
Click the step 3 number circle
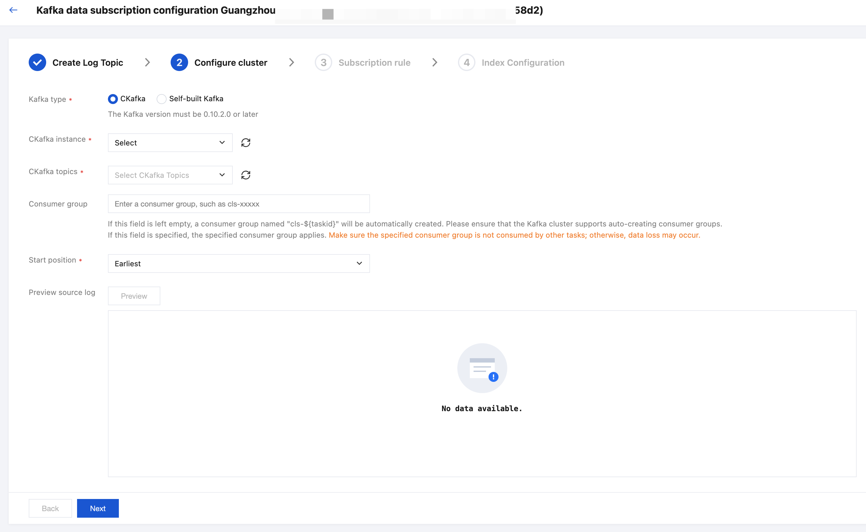pyautogui.click(x=323, y=62)
